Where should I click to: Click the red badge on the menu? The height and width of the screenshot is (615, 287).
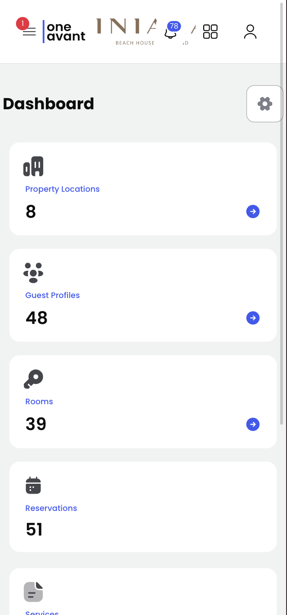(x=22, y=23)
